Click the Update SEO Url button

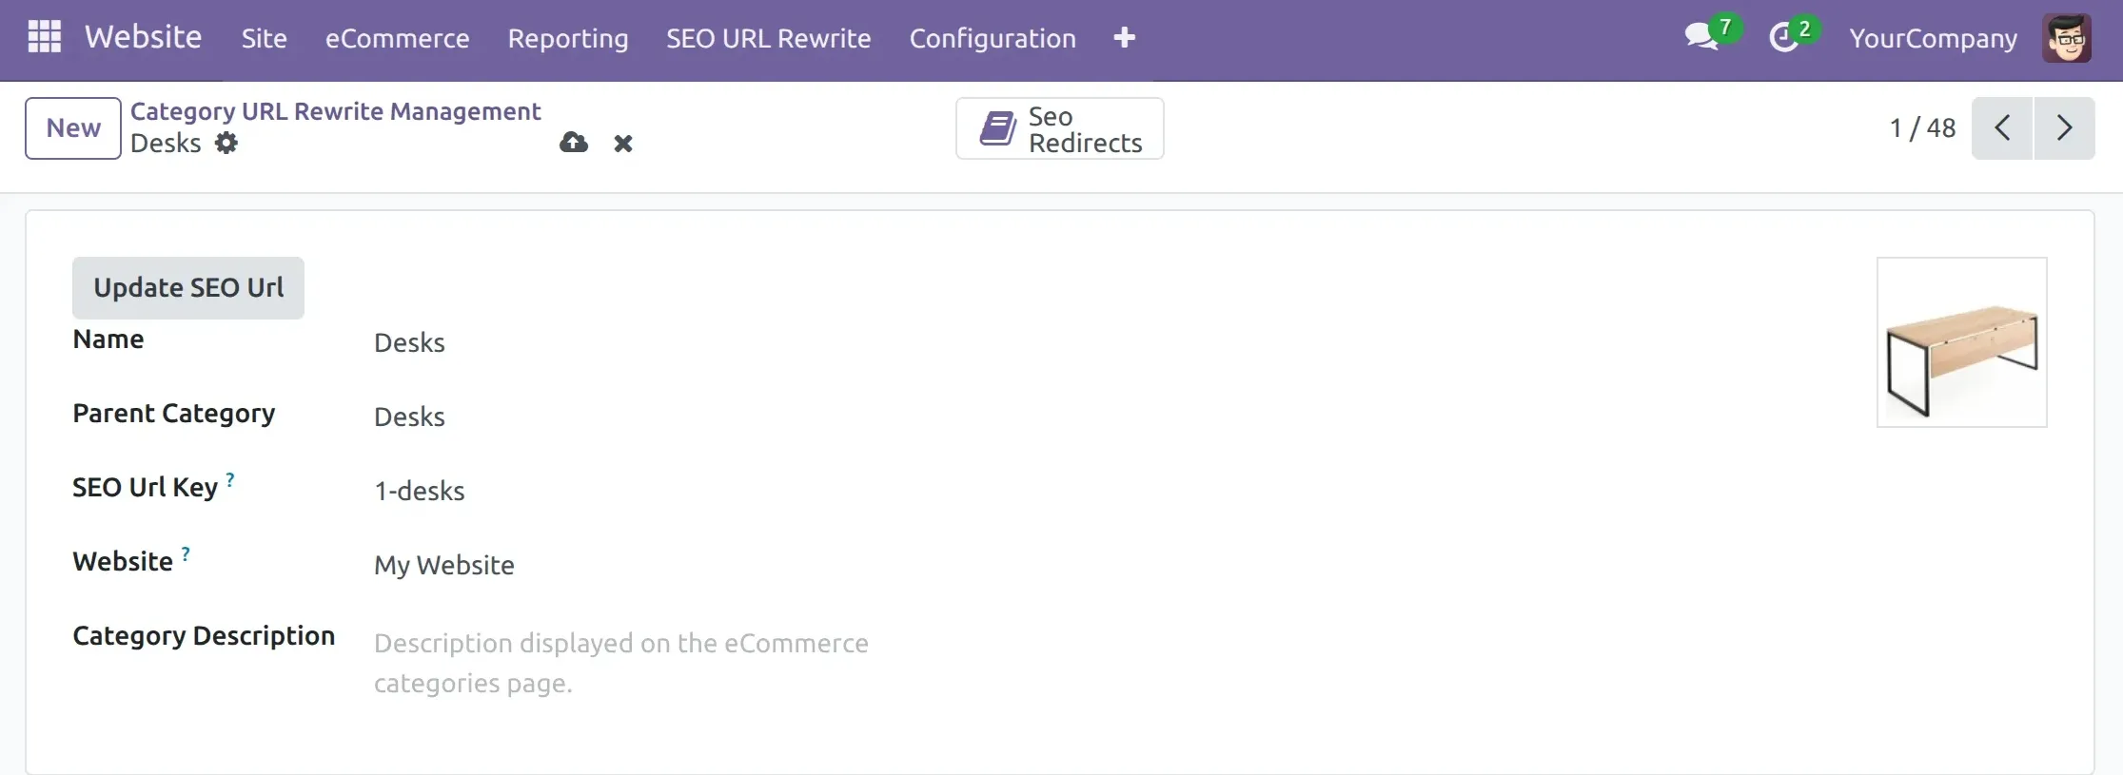(x=188, y=287)
